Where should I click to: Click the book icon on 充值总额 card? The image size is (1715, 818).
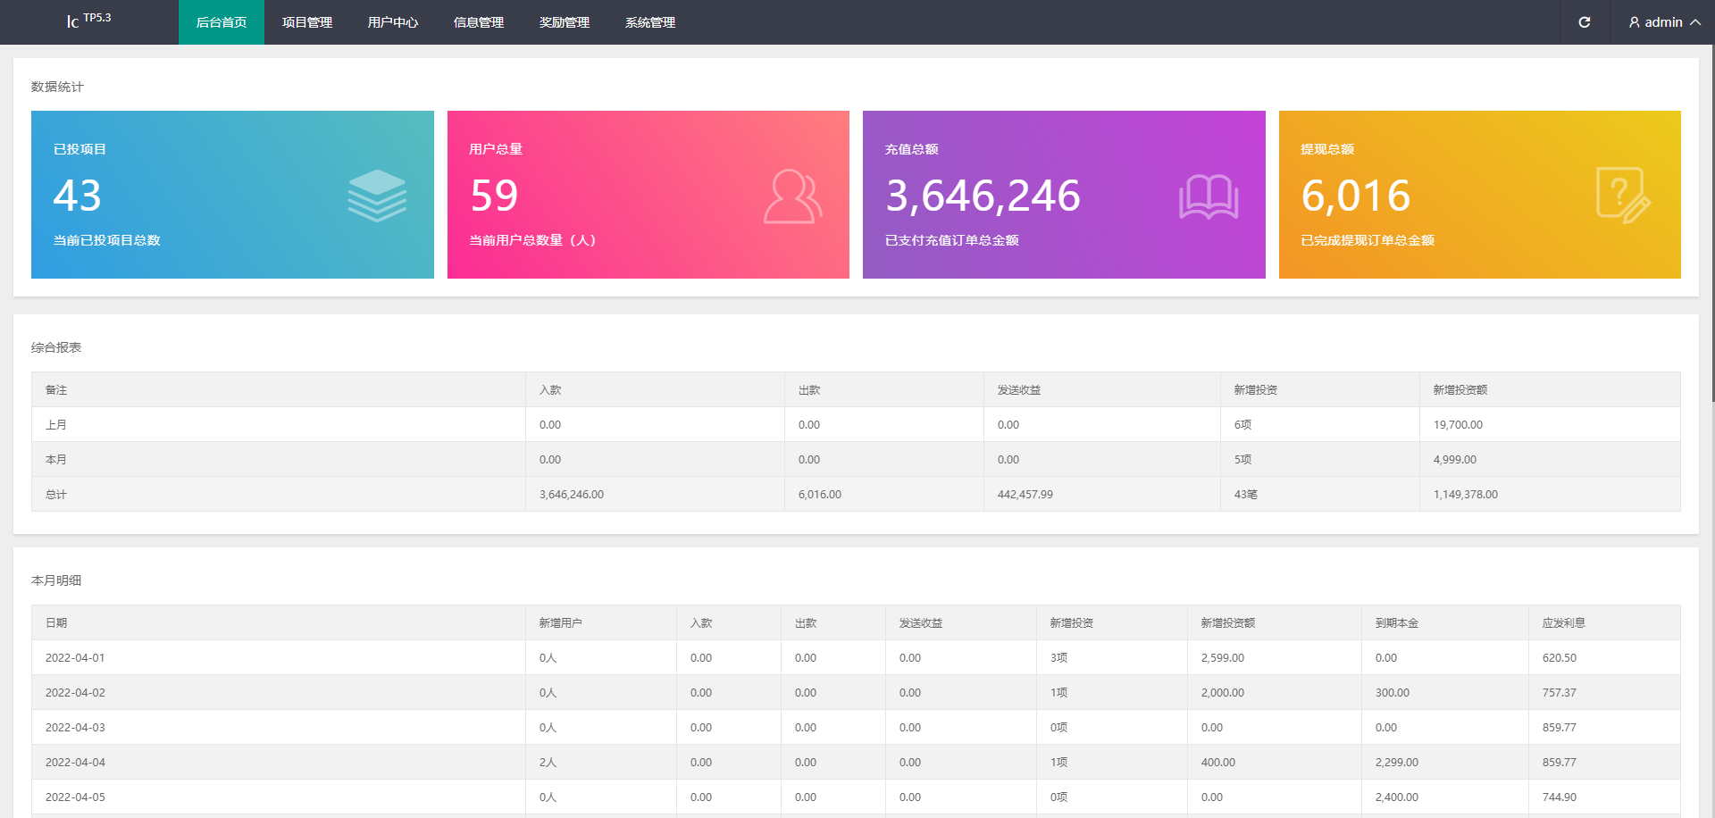pos(1208,196)
